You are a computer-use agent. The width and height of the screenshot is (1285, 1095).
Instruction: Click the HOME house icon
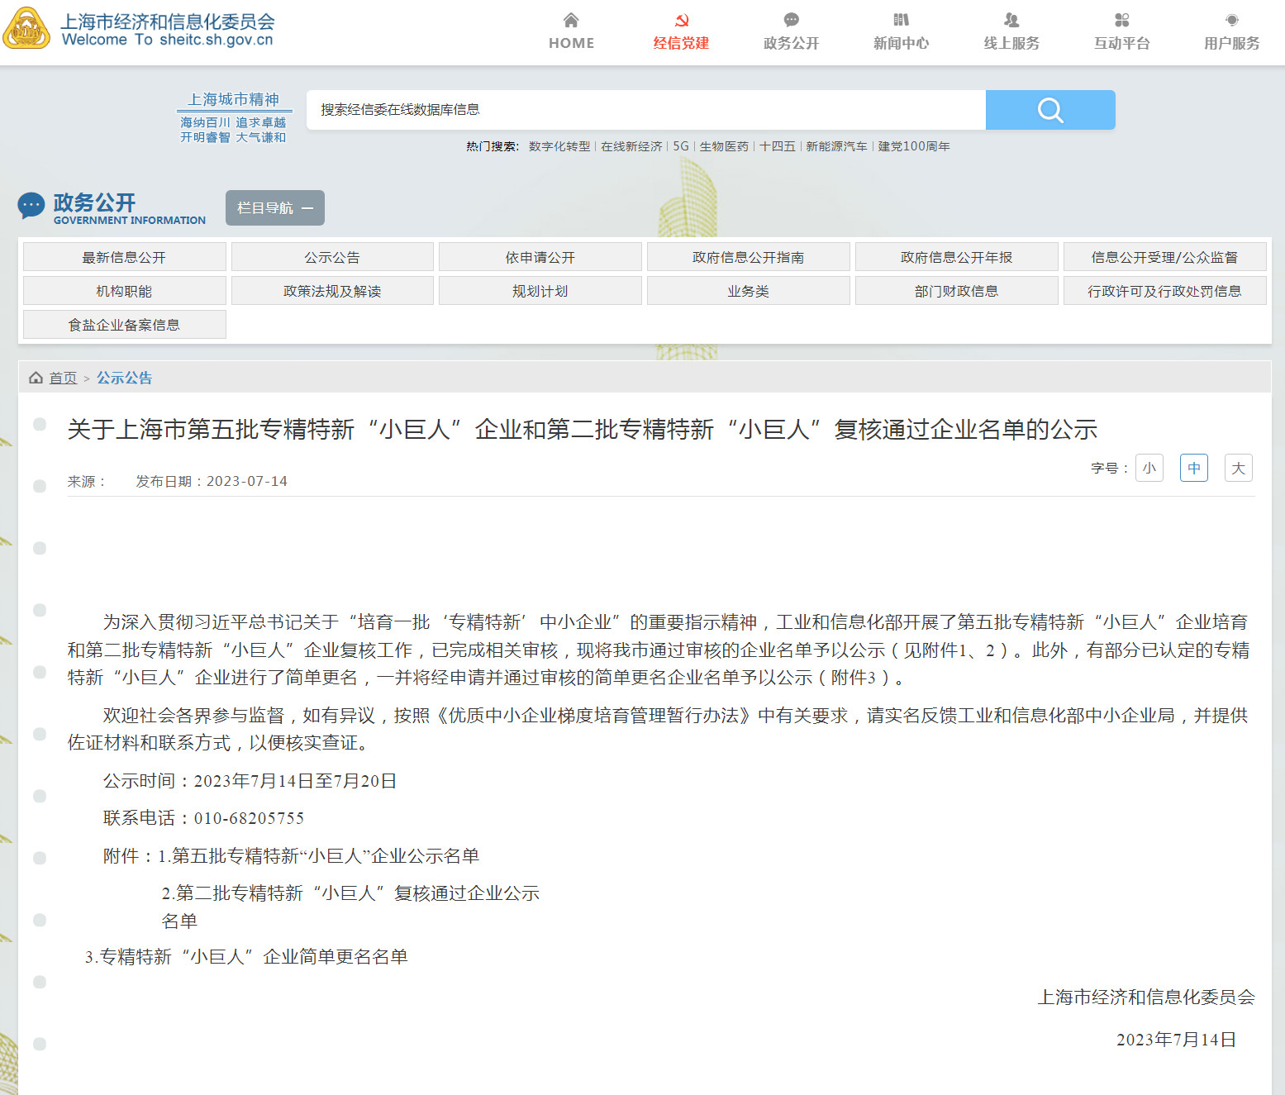570,20
